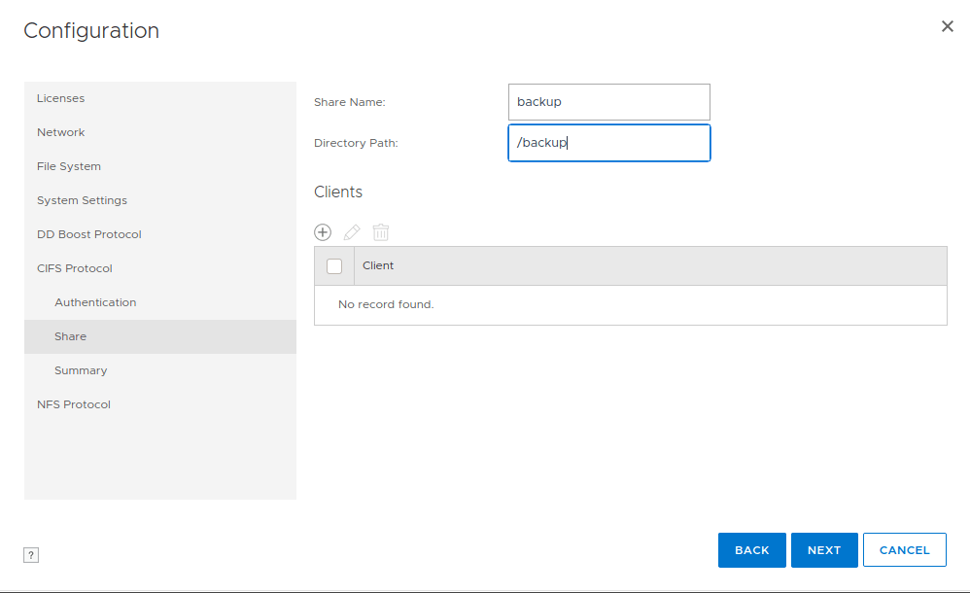Screen dimensions: 970x593
Task: Select the Share sub-step
Action: pos(71,336)
